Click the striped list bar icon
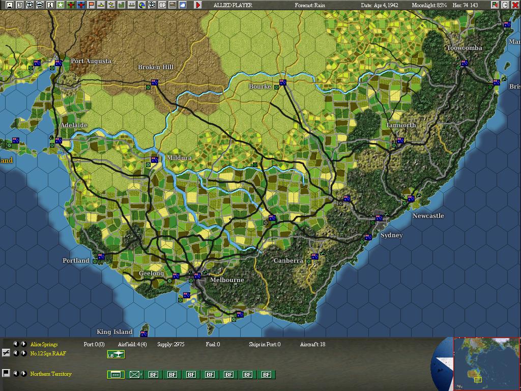 172,5
